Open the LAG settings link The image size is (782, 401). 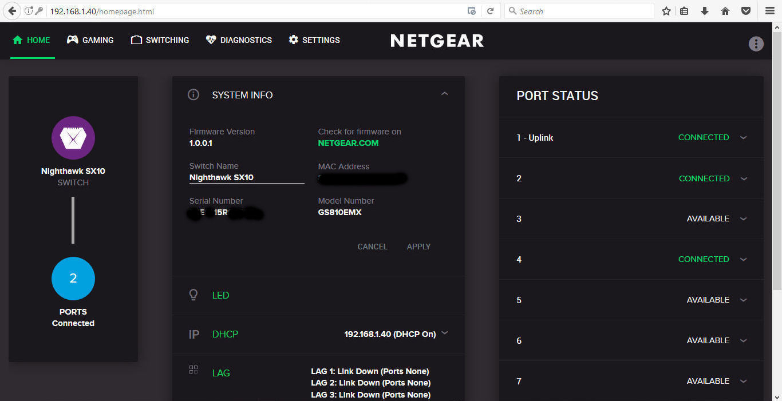(221, 373)
